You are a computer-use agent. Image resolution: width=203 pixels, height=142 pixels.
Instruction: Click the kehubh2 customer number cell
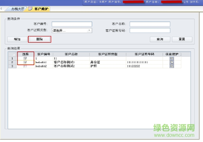[x=44, y=66]
